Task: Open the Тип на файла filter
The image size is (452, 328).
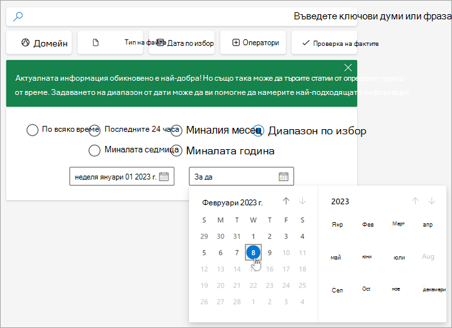Action: [110, 43]
